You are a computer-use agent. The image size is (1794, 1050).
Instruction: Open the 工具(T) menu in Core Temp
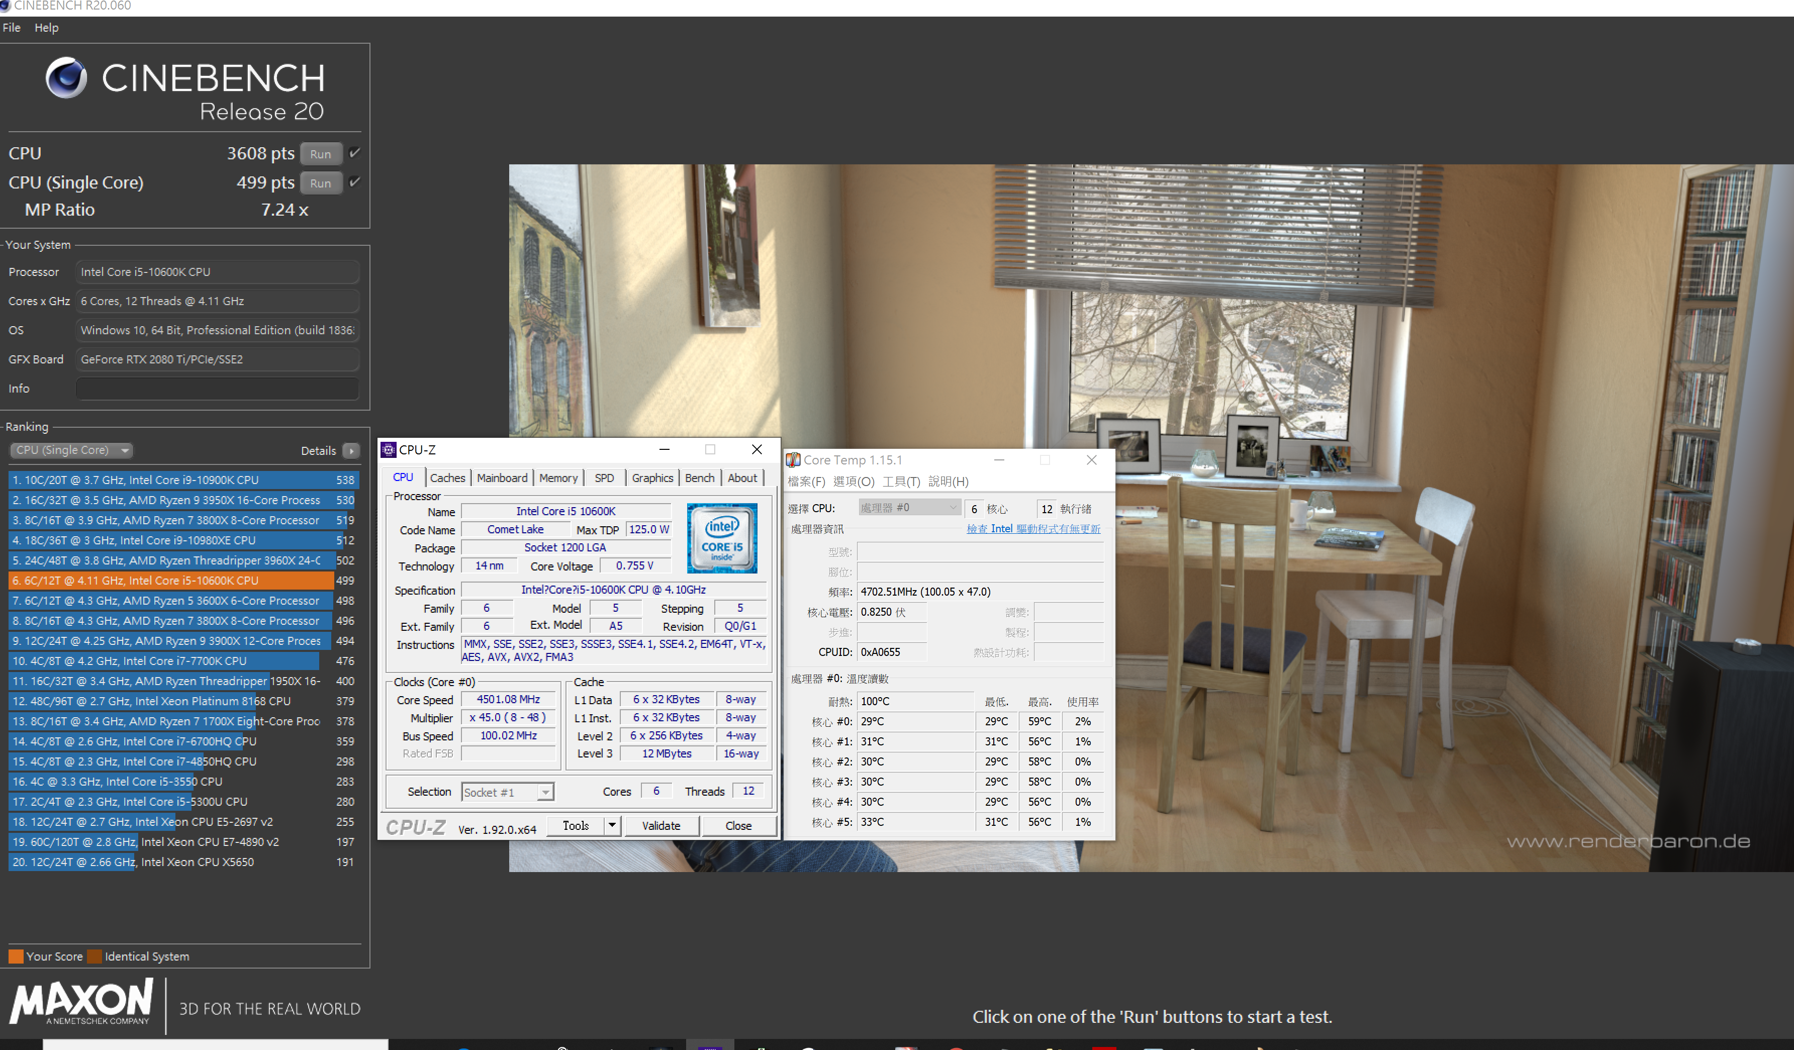coord(901,482)
